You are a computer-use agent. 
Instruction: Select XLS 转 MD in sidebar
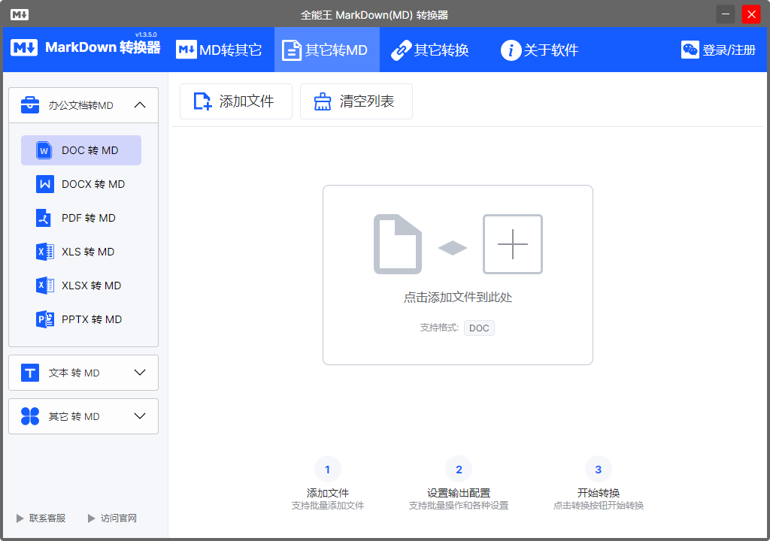[x=81, y=252]
